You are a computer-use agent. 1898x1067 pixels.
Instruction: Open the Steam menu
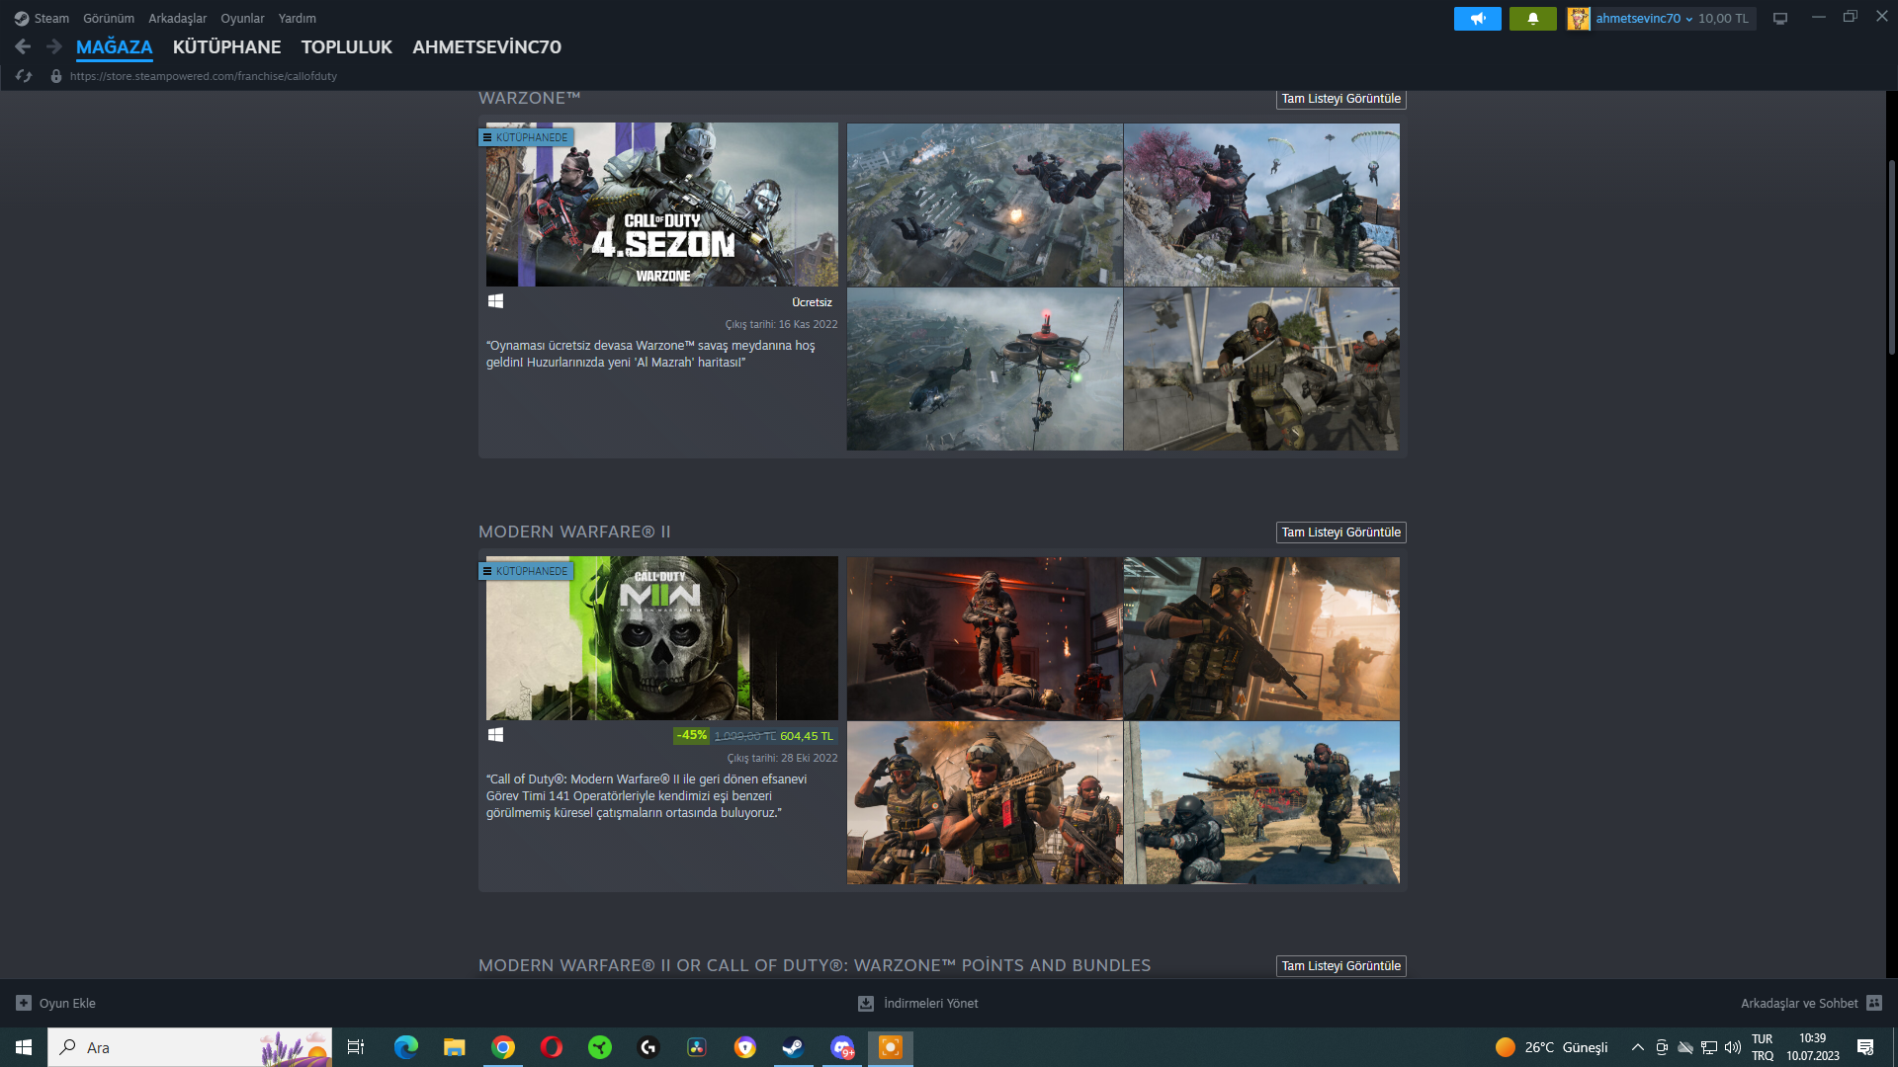pyautogui.click(x=51, y=19)
